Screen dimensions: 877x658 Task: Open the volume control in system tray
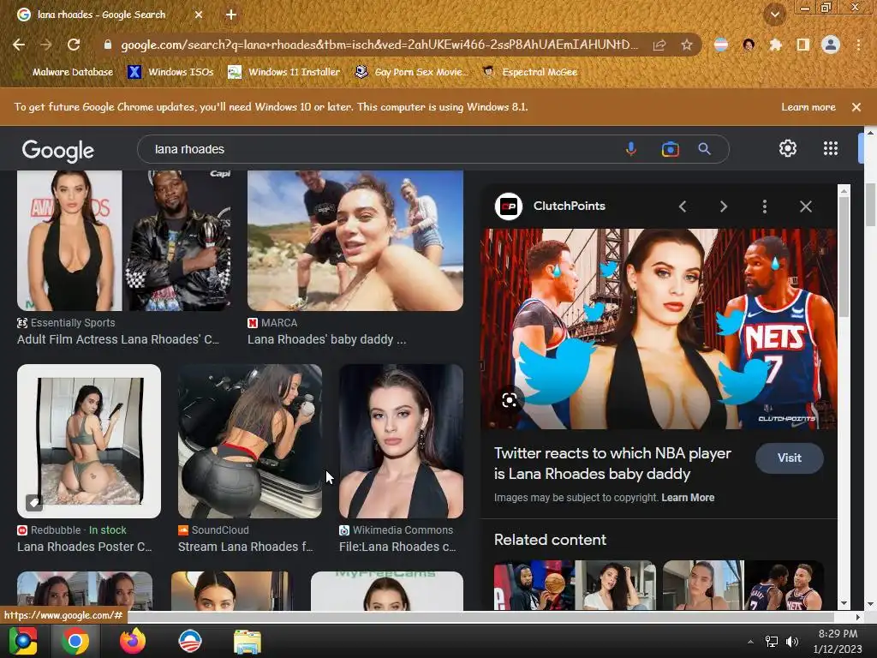(x=792, y=641)
